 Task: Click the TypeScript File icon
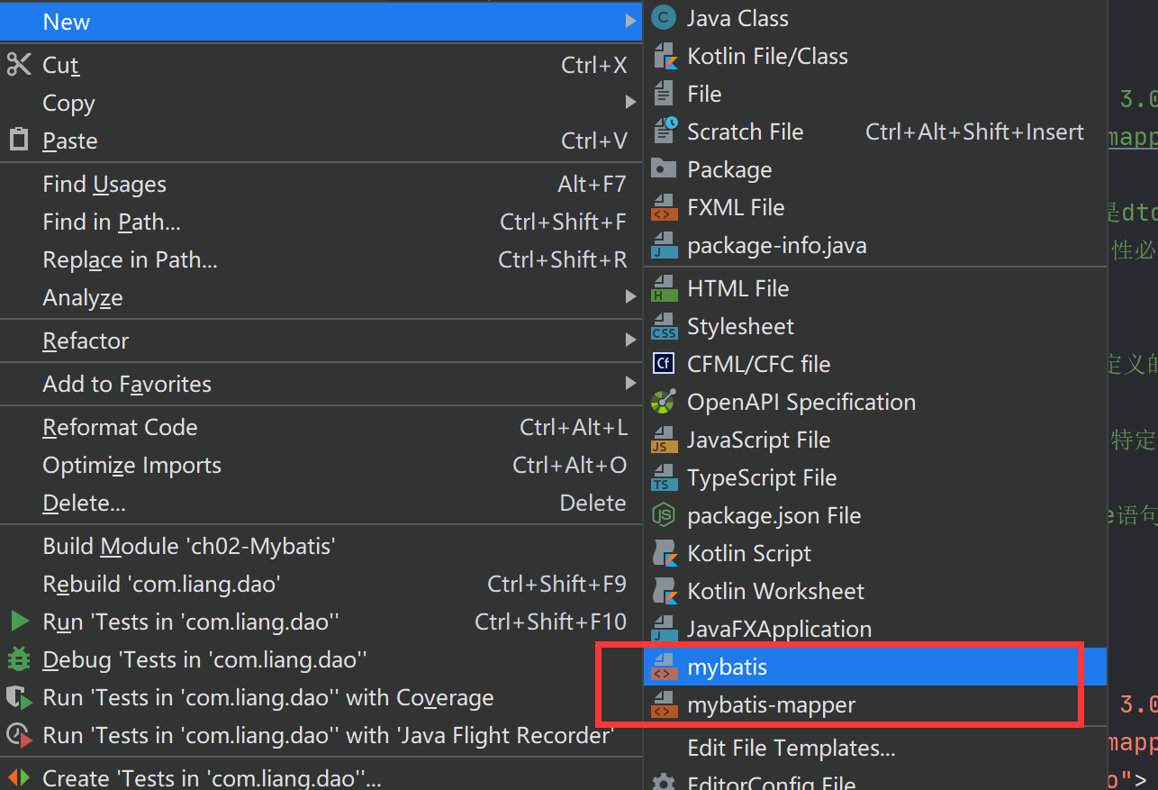point(664,477)
